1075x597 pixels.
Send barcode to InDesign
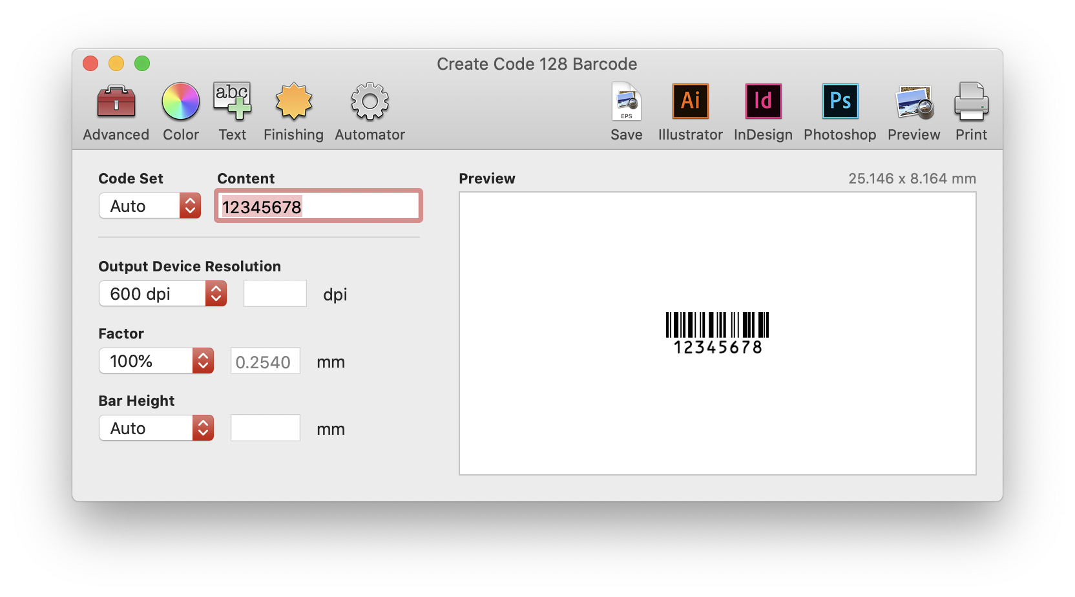[763, 112]
